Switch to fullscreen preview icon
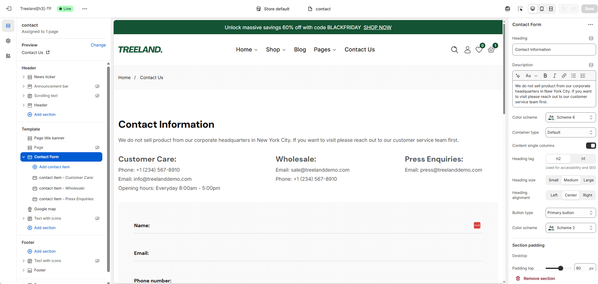The width and height of the screenshot is (598, 284). 551,9
